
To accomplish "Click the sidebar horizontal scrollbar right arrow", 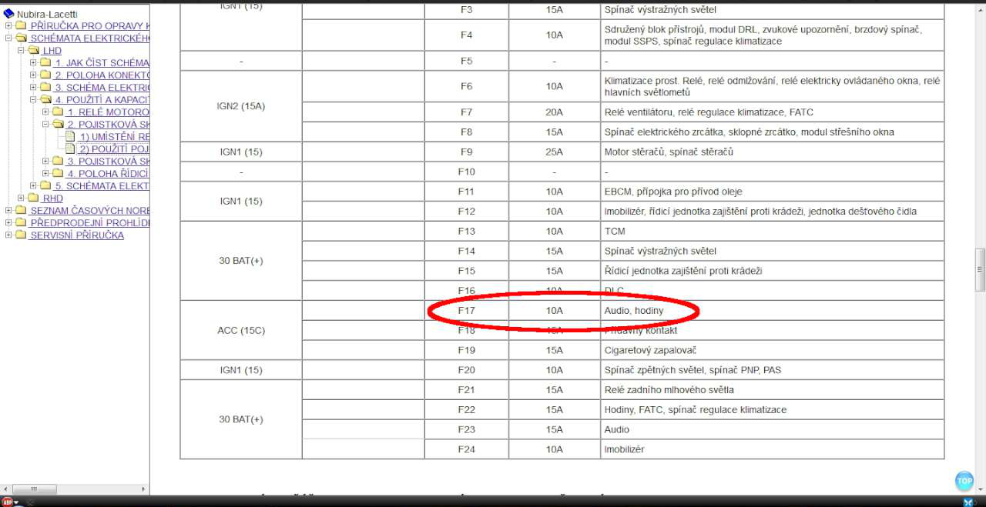I will [144, 489].
